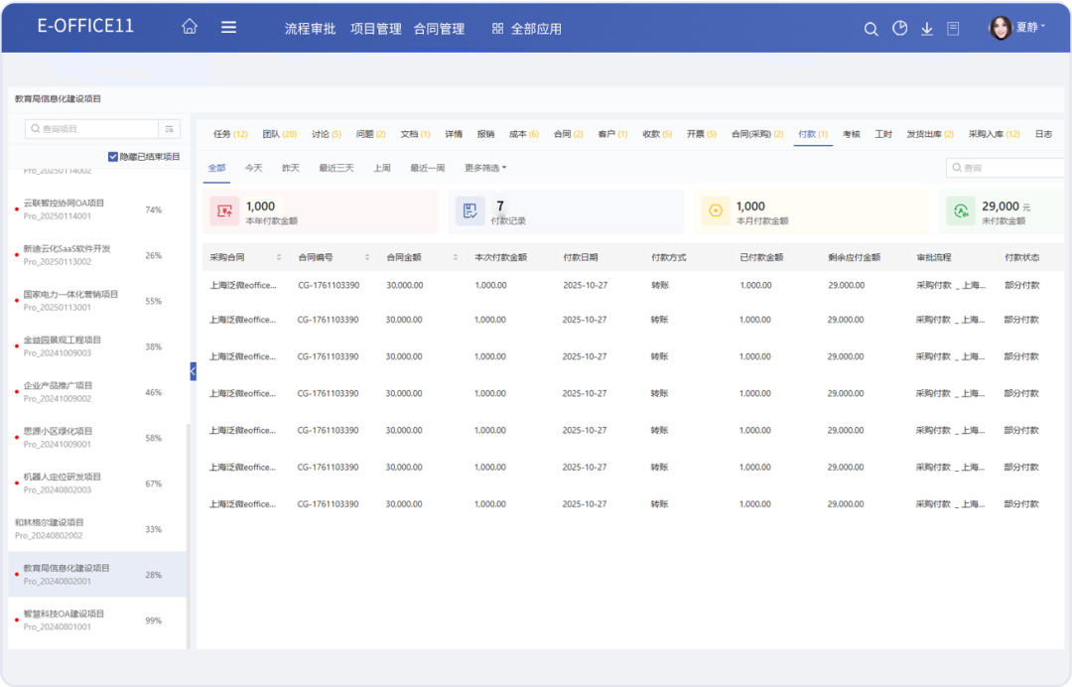The image size is (1072, 687).
Task: Open the document icon in the header
Action: point(953,29)
